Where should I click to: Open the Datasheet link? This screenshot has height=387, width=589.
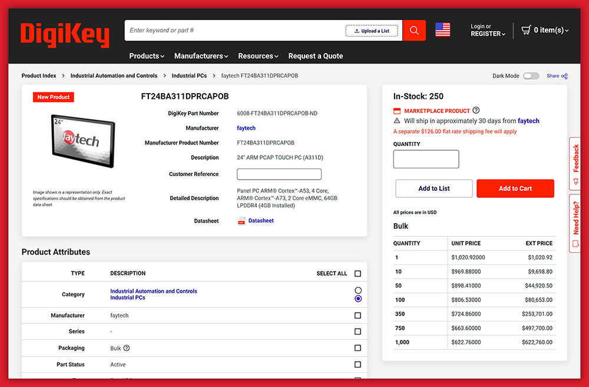[261, 220]
